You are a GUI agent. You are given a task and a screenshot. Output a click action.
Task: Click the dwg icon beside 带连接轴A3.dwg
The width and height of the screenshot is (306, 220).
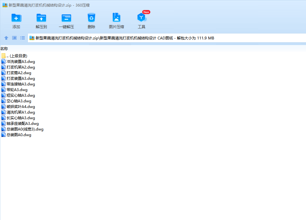point(3,84)
